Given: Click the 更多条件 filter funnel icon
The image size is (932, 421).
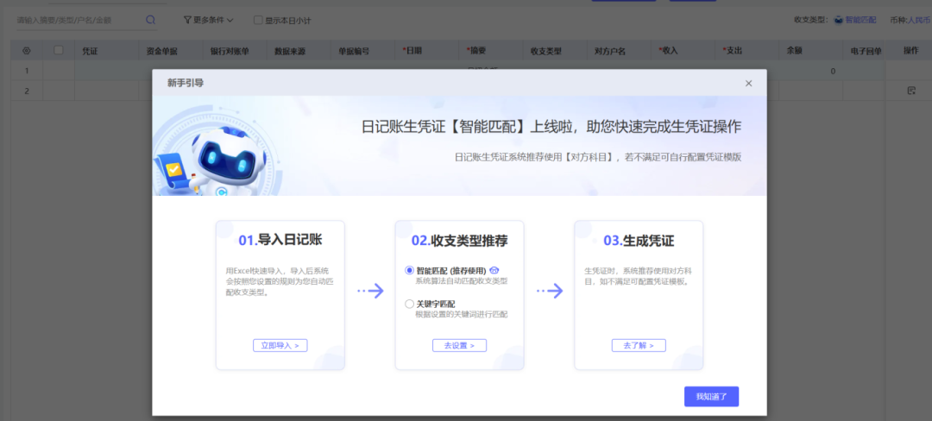Looking at the screenshot, I should (x=187, y=20).
